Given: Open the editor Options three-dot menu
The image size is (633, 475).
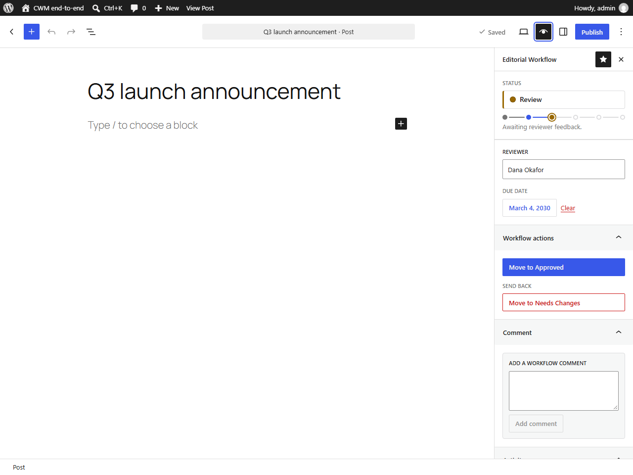Looking at the screenshot, I should point(621,32).
